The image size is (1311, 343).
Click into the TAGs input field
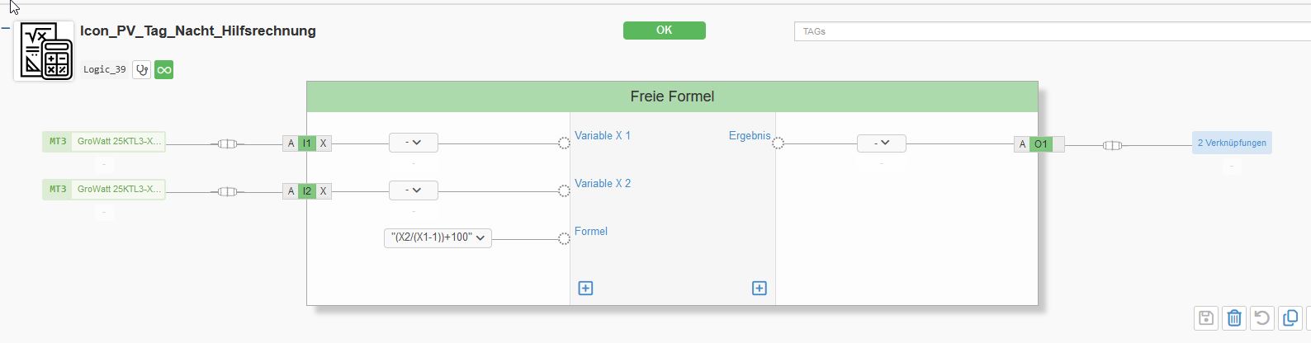coord(1048,31)
